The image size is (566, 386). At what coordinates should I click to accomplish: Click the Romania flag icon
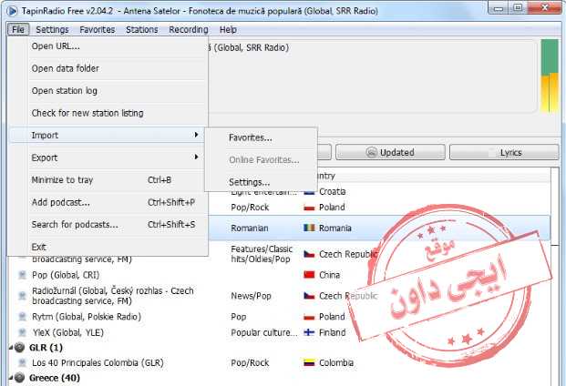tap(309, 228)
